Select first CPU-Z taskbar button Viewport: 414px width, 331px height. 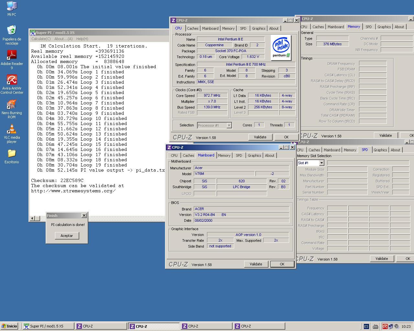pyautogui.click(x=101, y=326)
